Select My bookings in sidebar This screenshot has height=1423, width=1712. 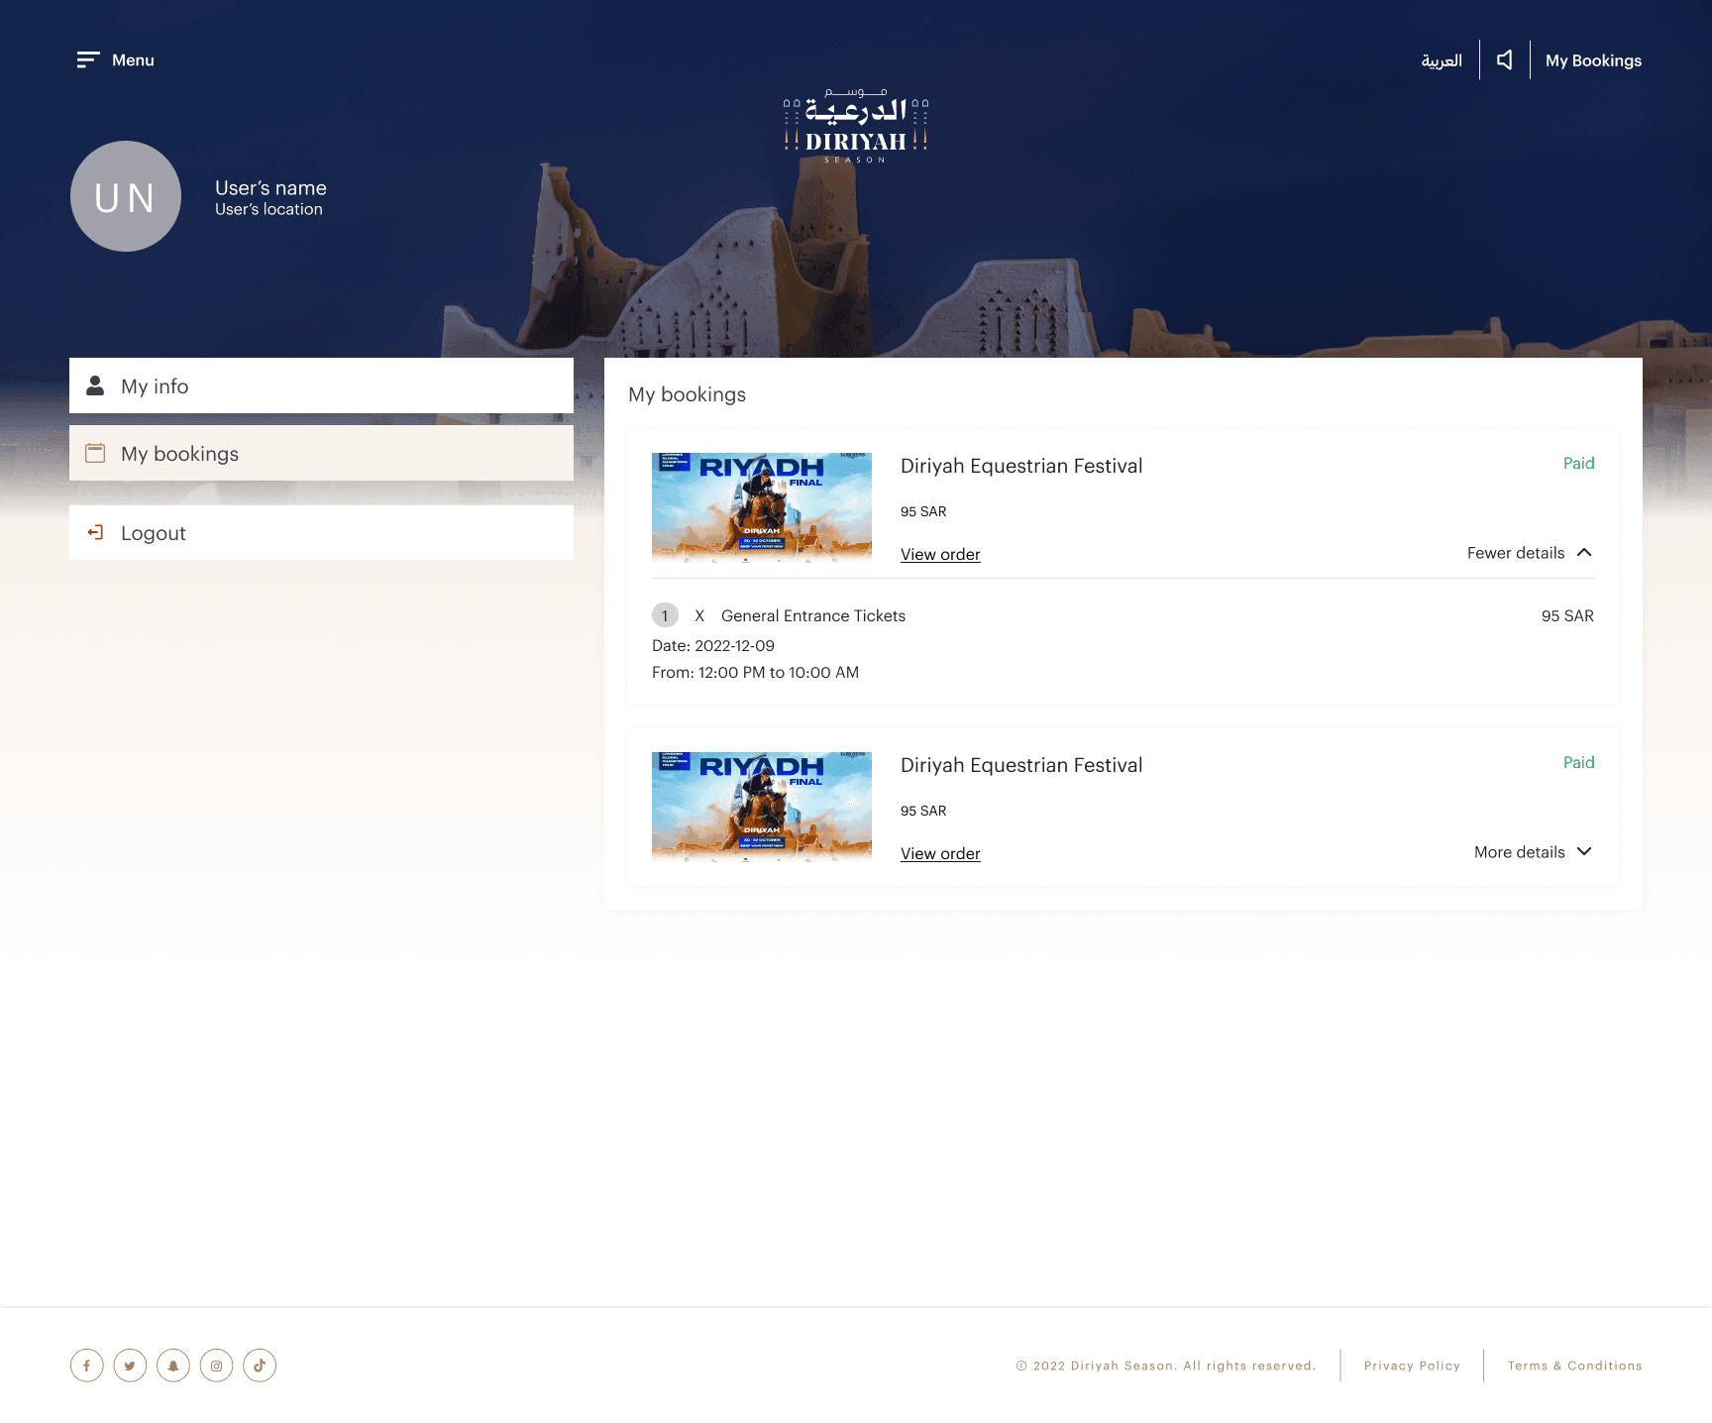click(x=321, y=453)
